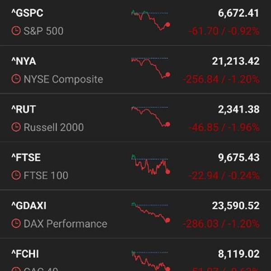The width and height of the screenshot is (271, 271).
Task: Select the ^GSPC ticker symbol
Action: pyautogui.click(x=27, y=13)
